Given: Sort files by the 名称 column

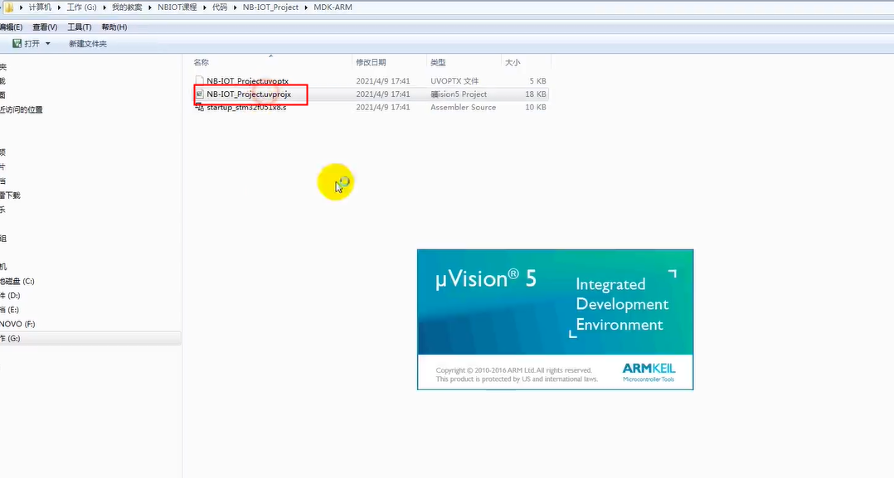Looking at the screenshot, I should [x=202, y=63].
